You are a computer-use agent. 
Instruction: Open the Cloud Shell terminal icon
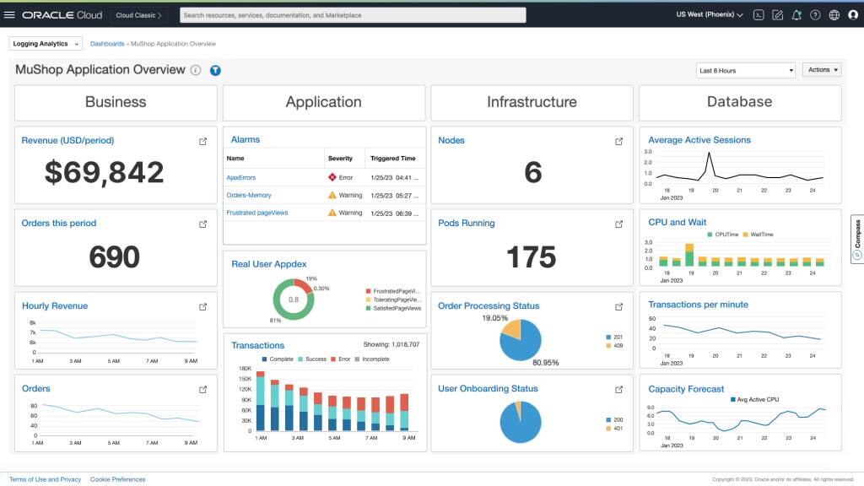click(x=758, y=14)
